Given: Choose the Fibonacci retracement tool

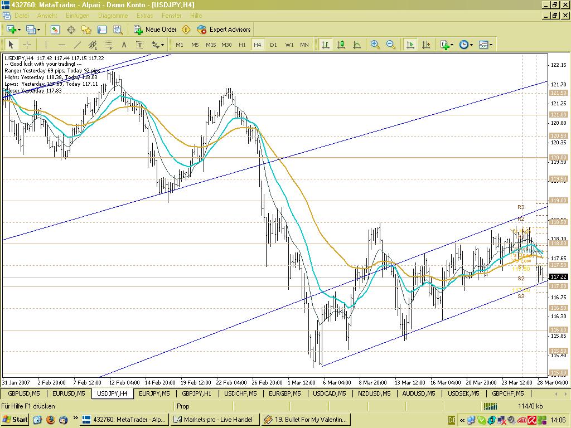Looking at the screenshot, I should [x=109, y=45].
